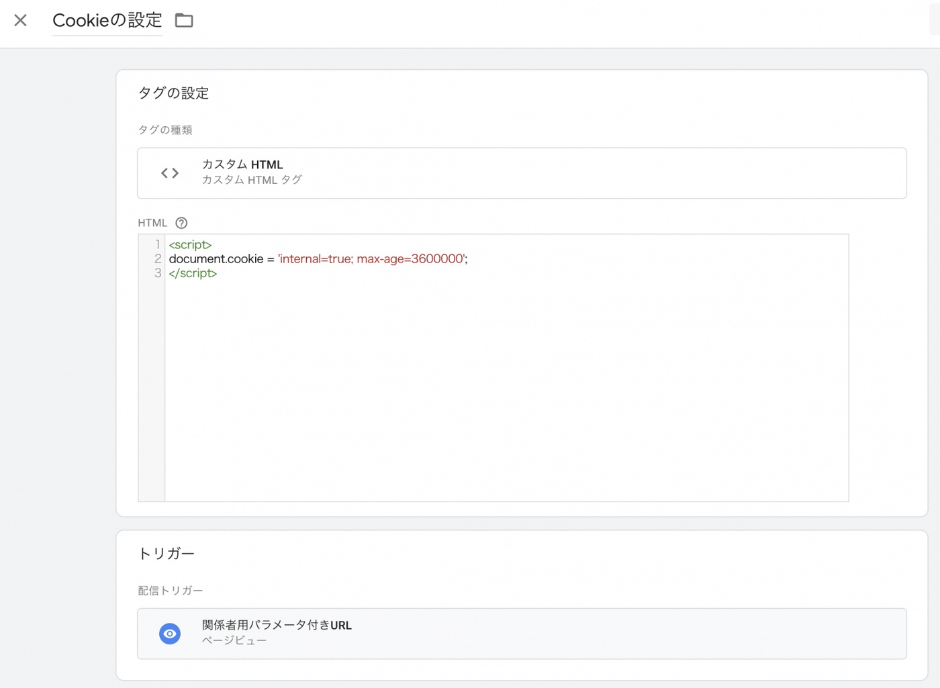Click the トリガー section heading
Viewport: 940px width, 688px height.
point(166,554)
